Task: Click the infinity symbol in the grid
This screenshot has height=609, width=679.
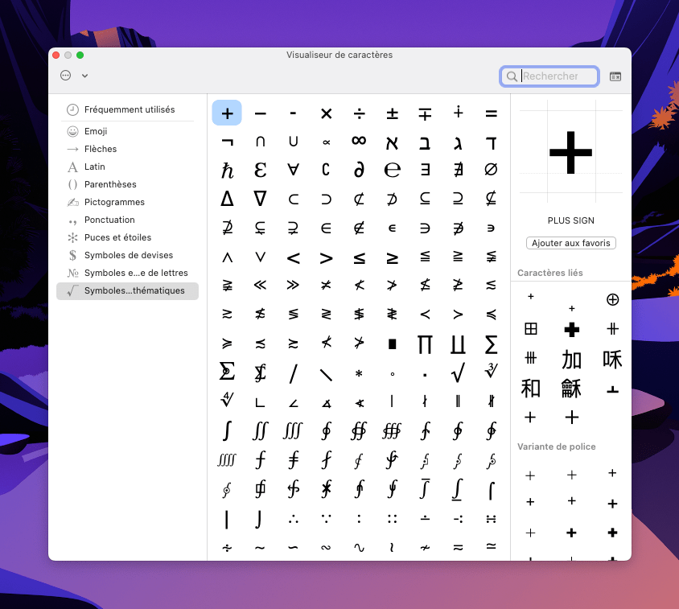Action: 359,142
